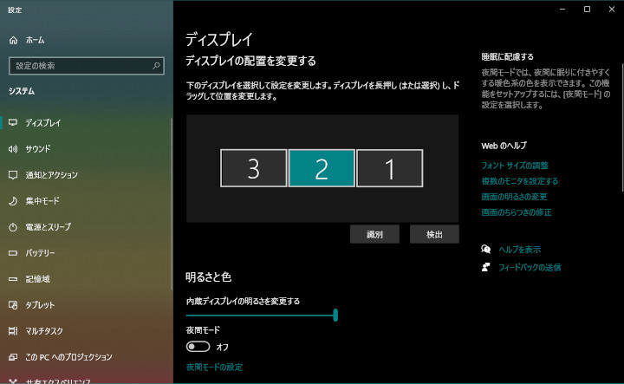Open 複数のモニタを設定する link

tap(519, 181)
